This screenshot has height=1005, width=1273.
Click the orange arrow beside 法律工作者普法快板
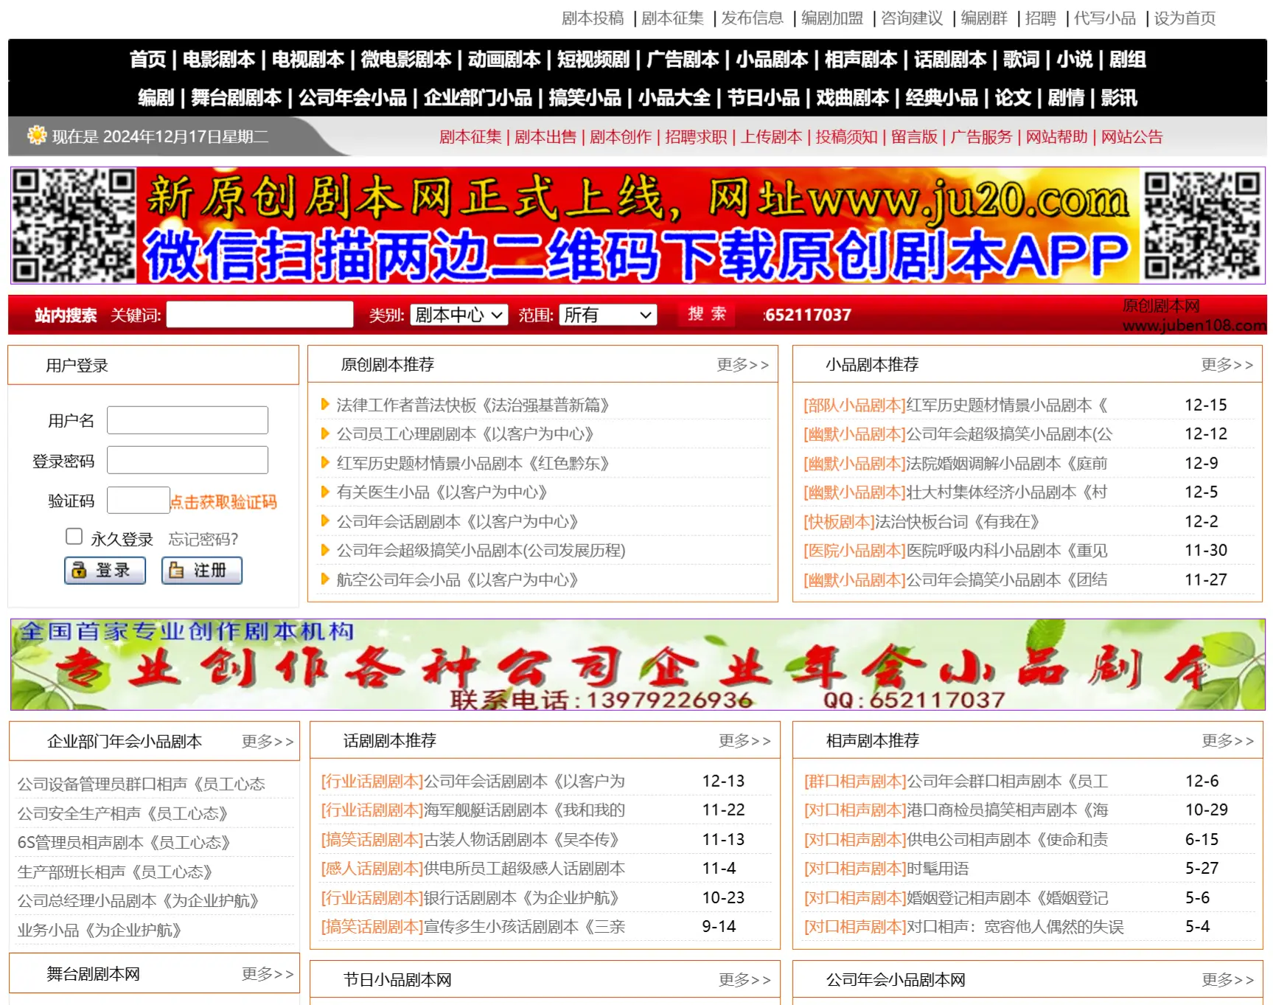pos(324,405)
